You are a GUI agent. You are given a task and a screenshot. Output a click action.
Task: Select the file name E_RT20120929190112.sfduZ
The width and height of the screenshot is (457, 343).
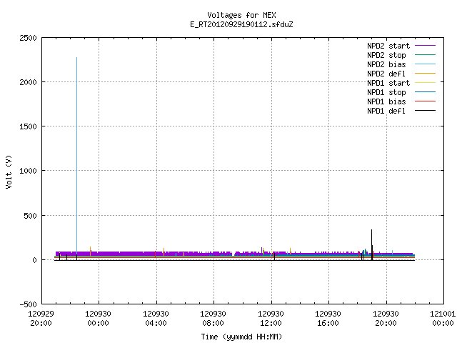(241, 24)
